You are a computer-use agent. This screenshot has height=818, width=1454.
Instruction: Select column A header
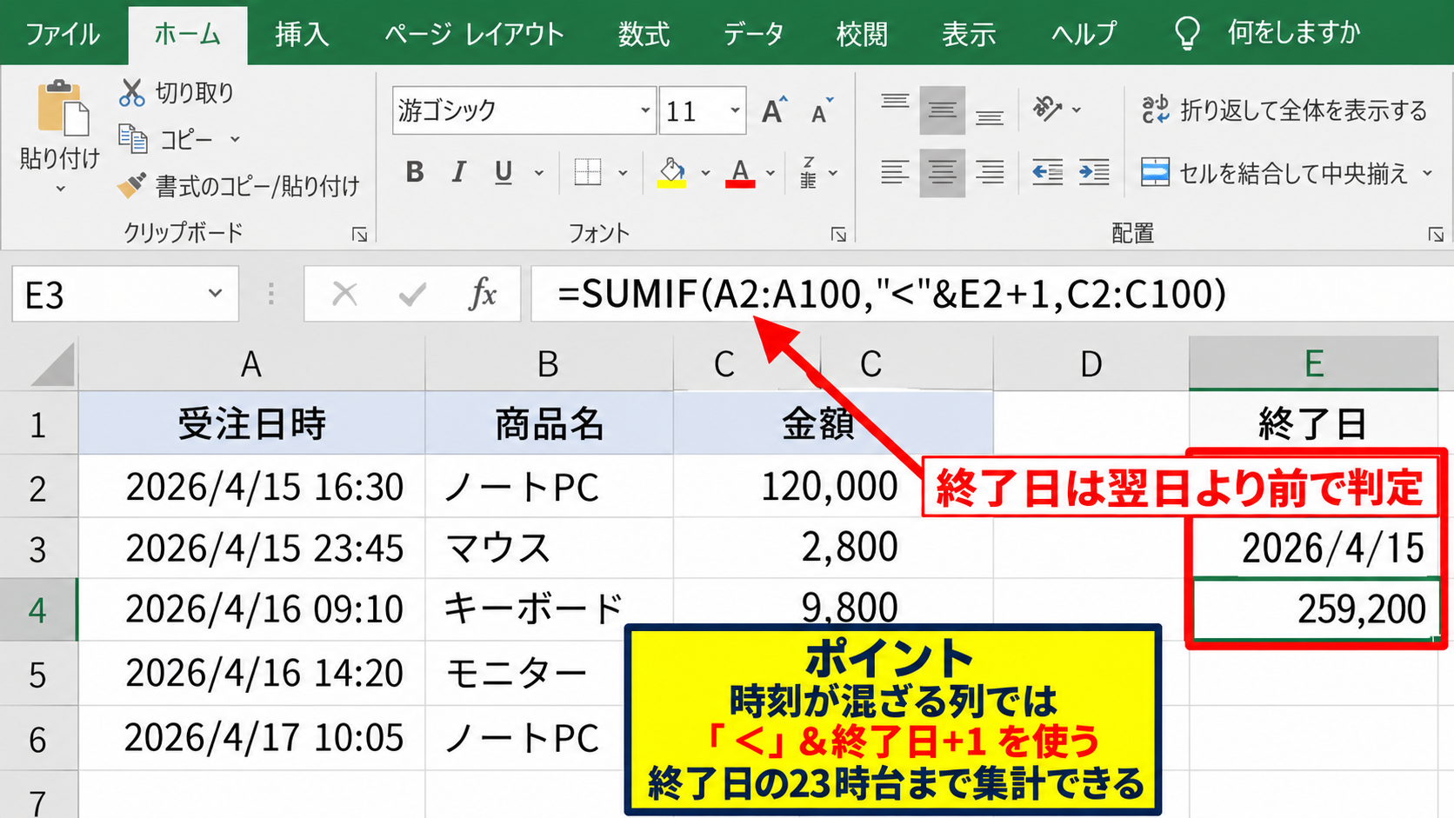tap(251, 364)
